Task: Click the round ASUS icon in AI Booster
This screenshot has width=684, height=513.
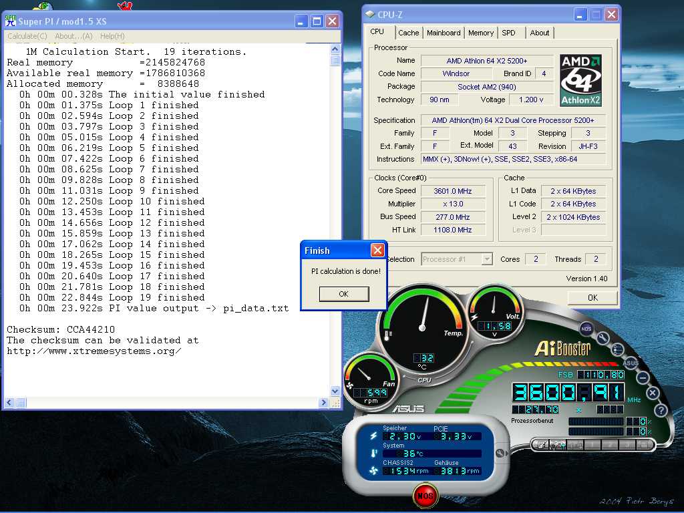Action: click(x=631, y=362)
